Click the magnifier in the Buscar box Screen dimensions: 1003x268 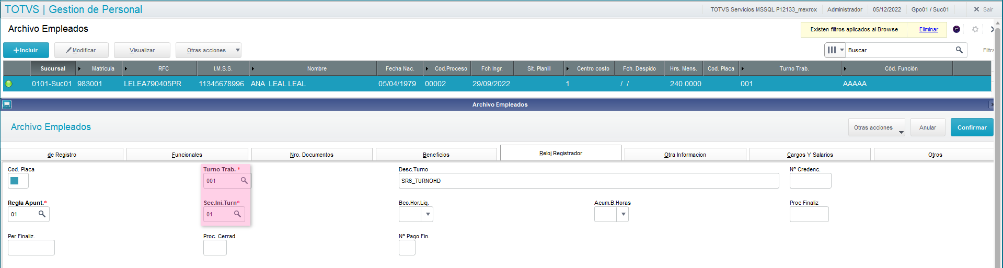[959, 50]
